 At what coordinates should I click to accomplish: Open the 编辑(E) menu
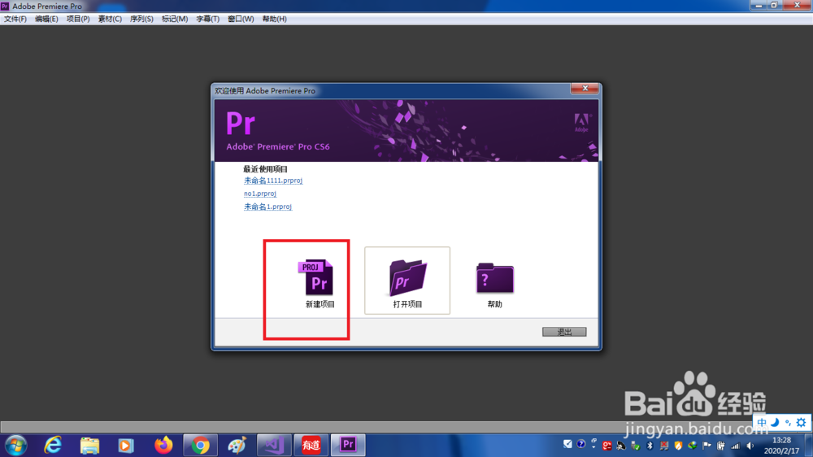point(46,19)
